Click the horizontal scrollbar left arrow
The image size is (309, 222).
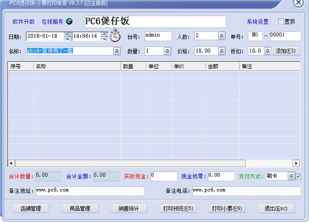pyautogui.click(x=11, y=163)
